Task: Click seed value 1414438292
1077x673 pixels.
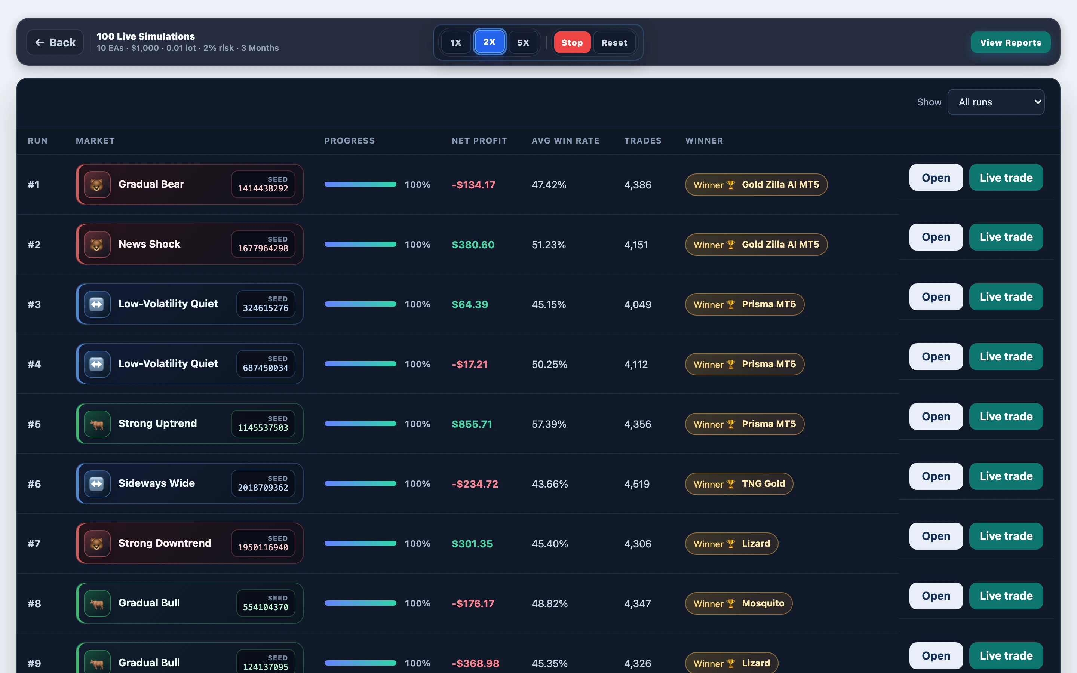Action: (263, 188)
